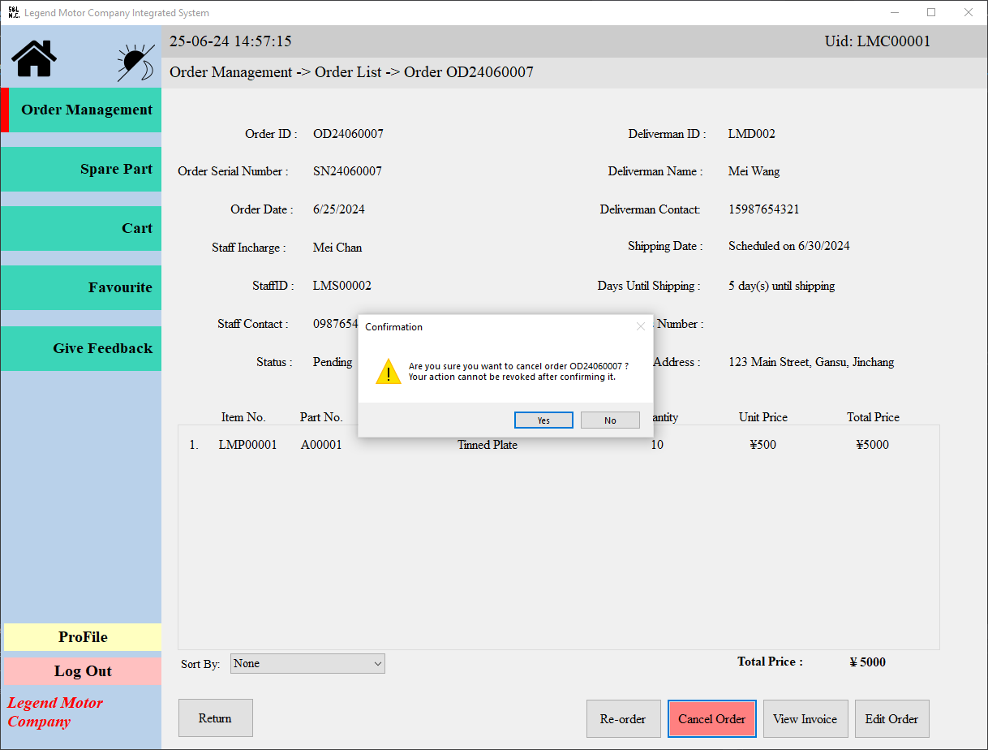Close the Confirmation dialog with X
Image resolution: width=988 pixels, height=750 pixels.
pyautogui.click(x=641, y=326)
